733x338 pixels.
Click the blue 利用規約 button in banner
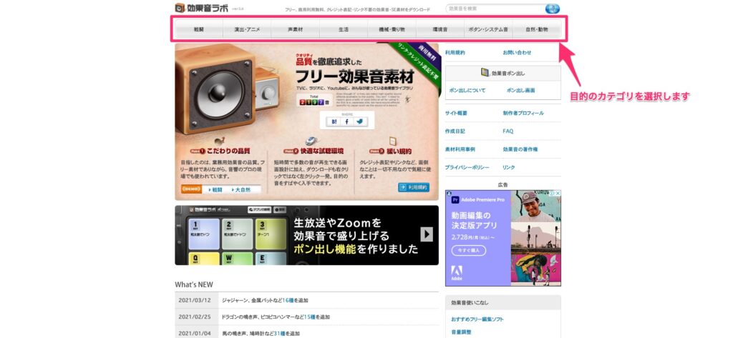click(413, 187)
